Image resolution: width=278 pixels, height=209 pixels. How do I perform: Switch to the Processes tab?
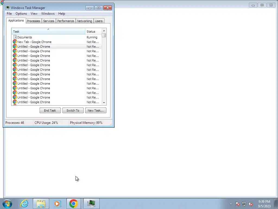tap(33, 21)
